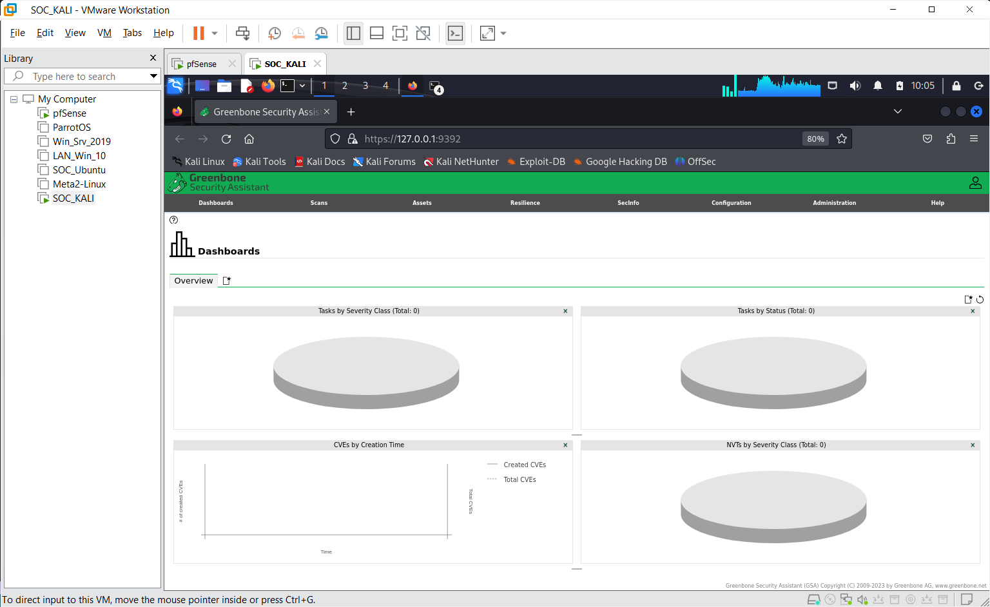Toggle Unity mode icon

click(x=423, y=33)
